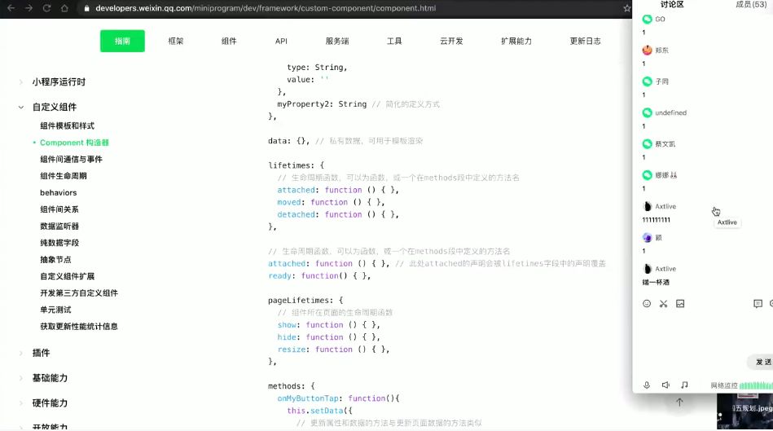Screen dimensions: 773x431
Task: Open the 组件生命周期 sidebar link
Action: (64, 176)
